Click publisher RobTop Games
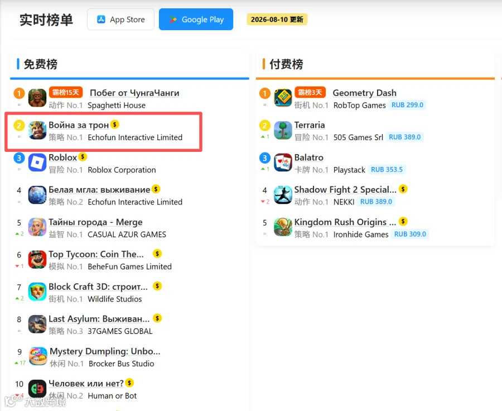The height and width of the screenshot is (411, 502). 360,106
